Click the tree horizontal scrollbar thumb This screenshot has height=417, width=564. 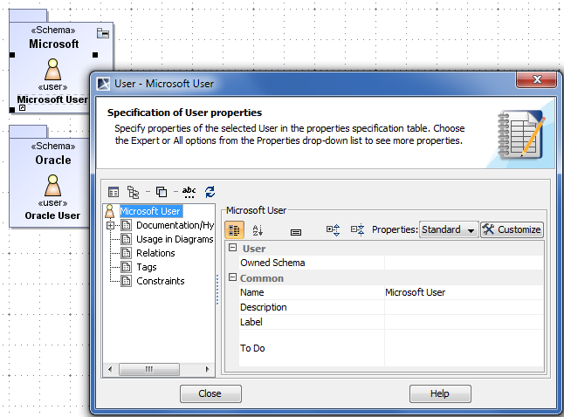coord(149,369)
